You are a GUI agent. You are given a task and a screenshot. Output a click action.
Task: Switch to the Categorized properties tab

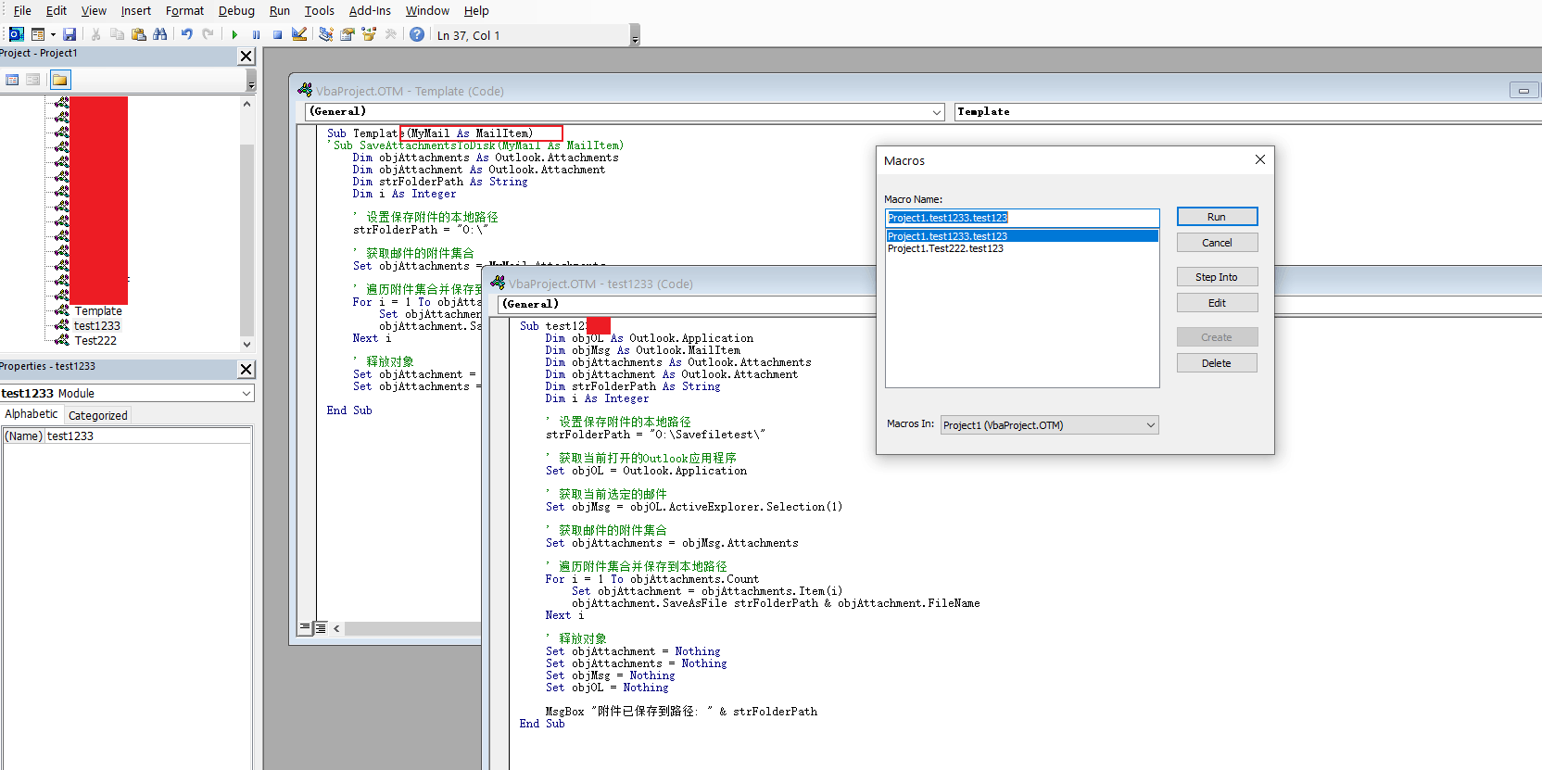pos(97,415)
